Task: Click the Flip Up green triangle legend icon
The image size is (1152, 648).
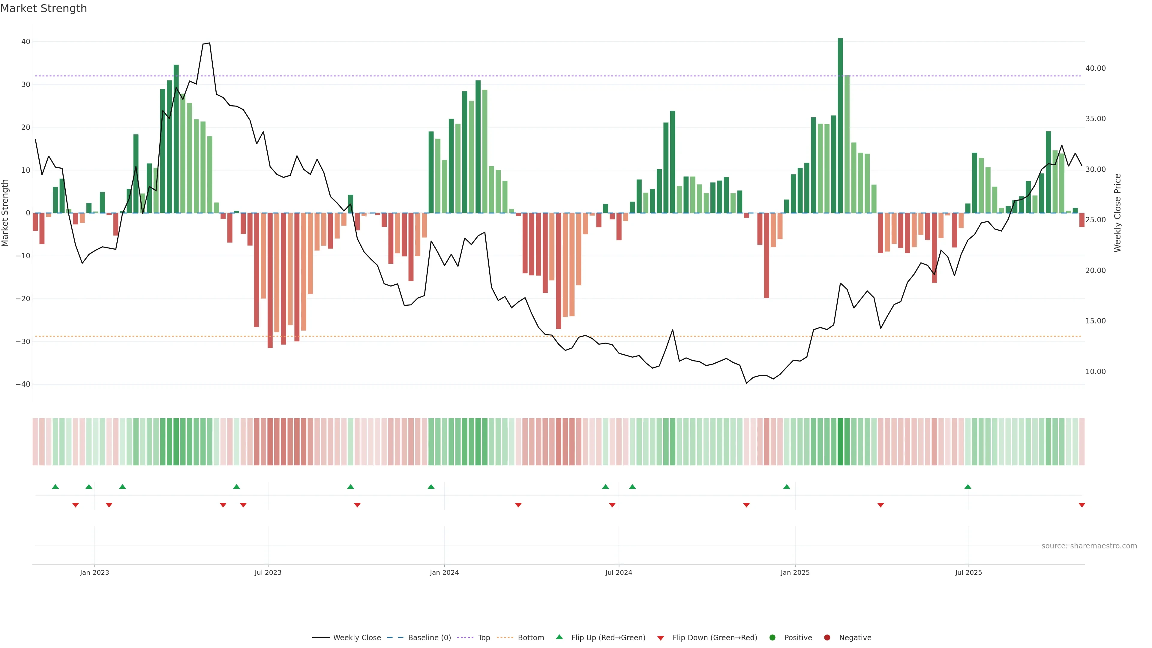Action: [x=559, y=637]
